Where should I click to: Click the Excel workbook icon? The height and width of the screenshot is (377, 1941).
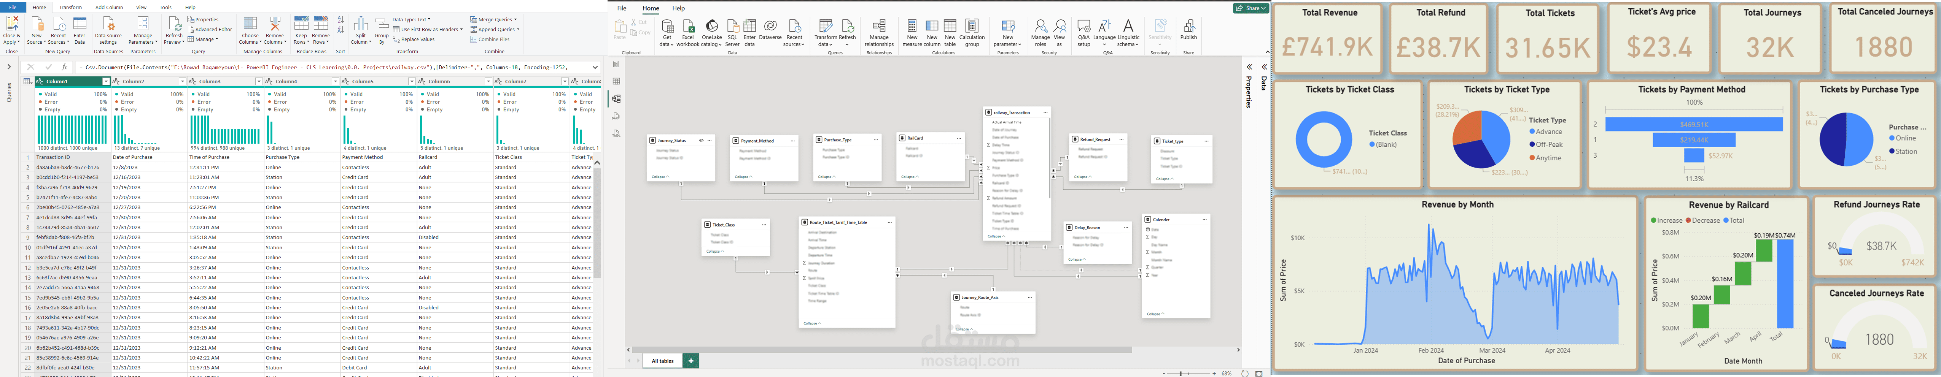(688, 26)
